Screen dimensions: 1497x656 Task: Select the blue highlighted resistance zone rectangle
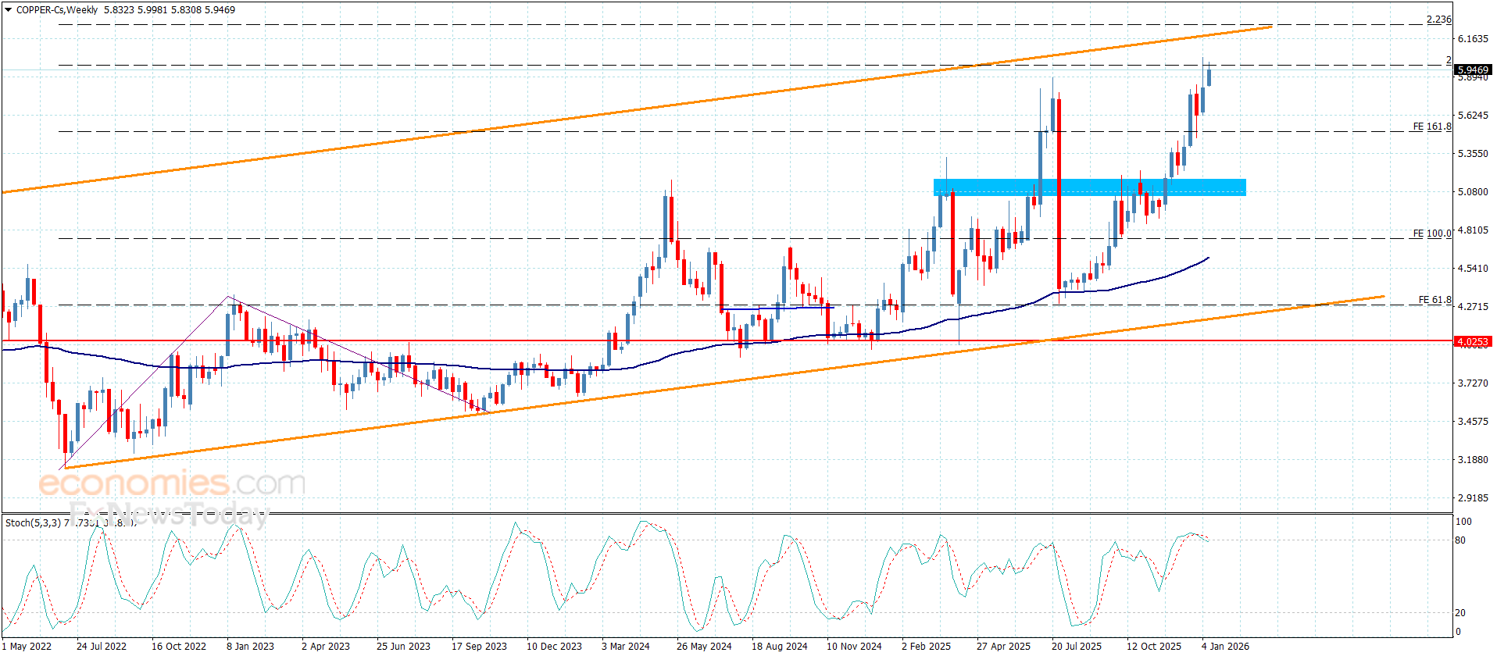point(1089,187)
